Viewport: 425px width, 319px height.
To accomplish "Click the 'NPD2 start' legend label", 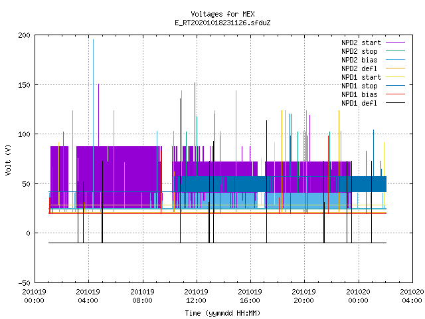I will click(x=361, y=43).
